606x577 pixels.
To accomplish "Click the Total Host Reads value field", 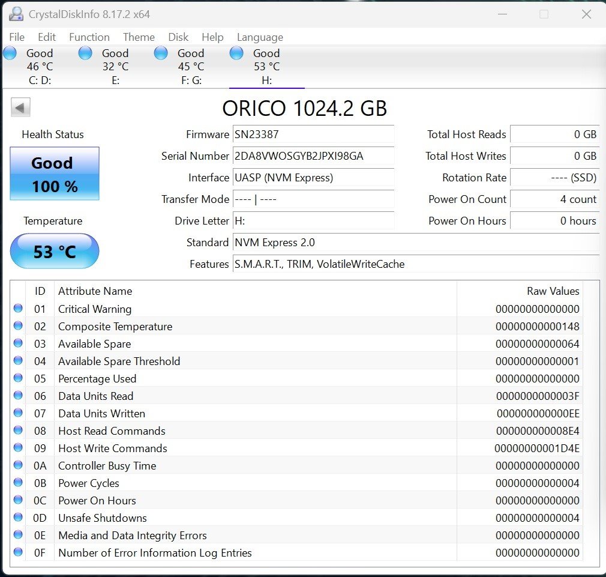I will (x=555, y=134).
